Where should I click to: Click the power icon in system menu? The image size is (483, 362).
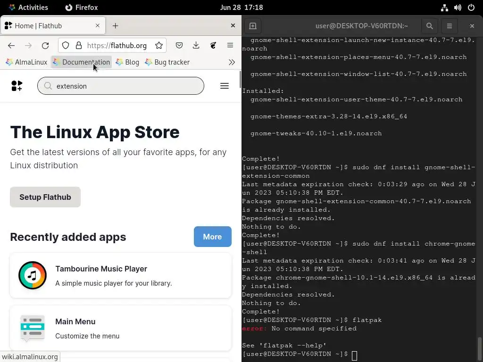(471, 8)
